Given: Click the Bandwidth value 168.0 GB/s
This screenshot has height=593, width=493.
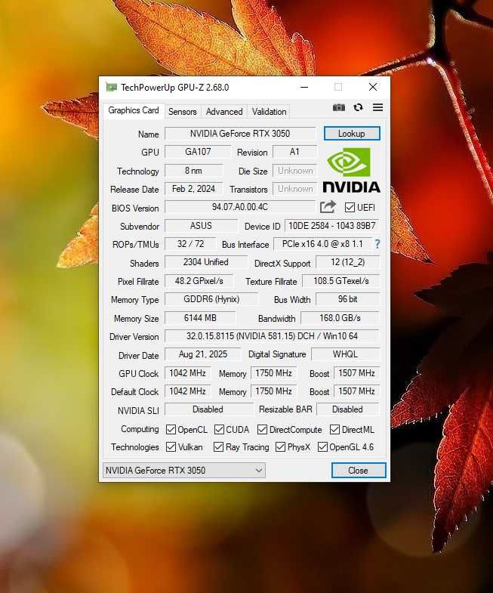Looking at the screenshot, I should [x=340, y=318].
